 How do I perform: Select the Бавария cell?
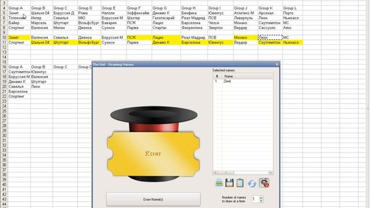(x=113, y=23)
